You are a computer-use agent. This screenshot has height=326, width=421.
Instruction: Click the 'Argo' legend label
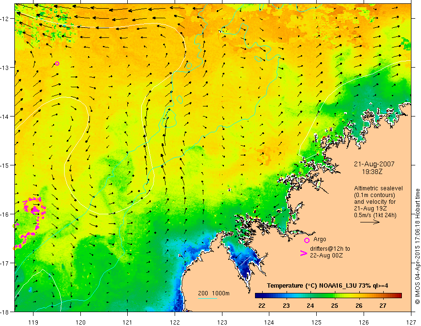pos(320,239)
